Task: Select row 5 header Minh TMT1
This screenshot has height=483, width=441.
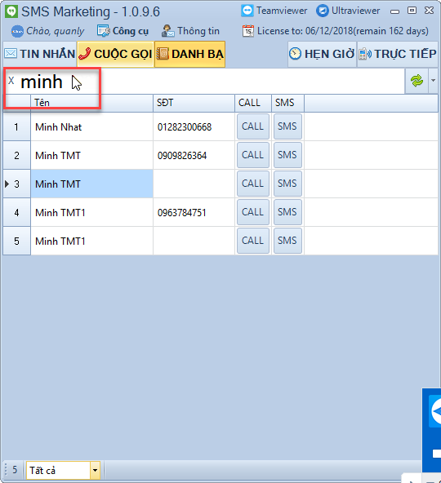Action: [16, 241]
